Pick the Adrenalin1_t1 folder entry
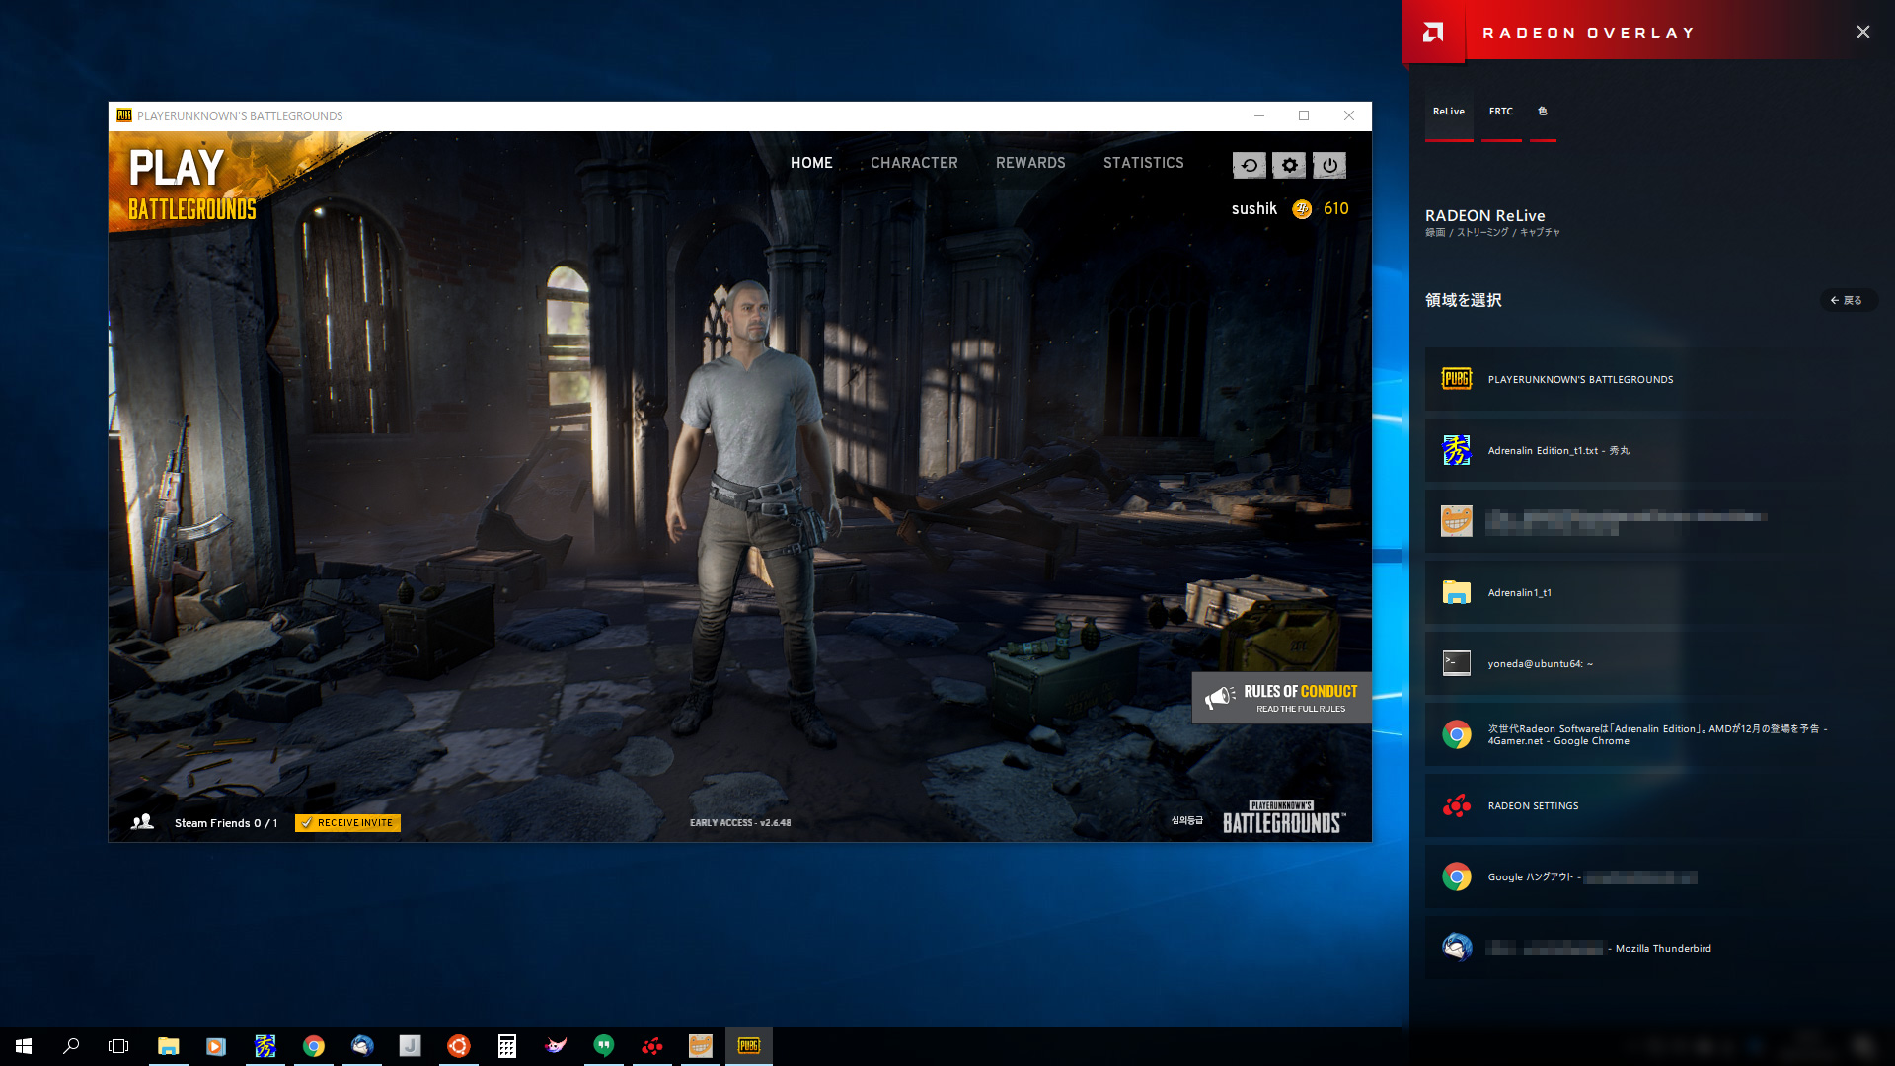Image resolution: width=1895 pixels, height=1066 pixels. [1520, 592]
